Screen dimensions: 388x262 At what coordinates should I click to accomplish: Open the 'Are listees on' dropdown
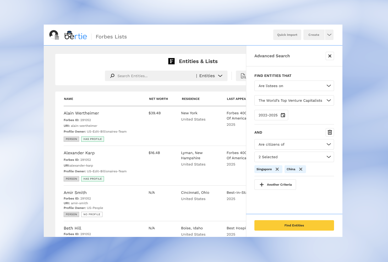click(294, 86)
